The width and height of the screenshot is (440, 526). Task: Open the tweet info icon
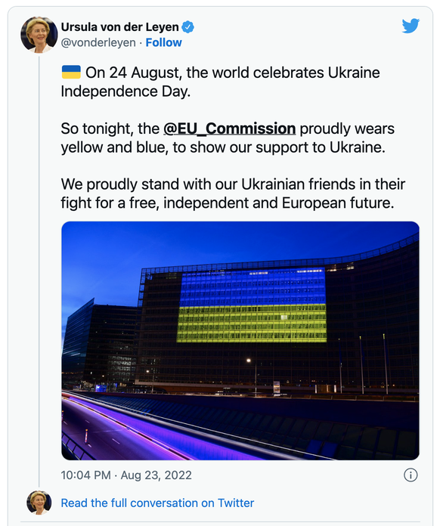pos(411,475)
